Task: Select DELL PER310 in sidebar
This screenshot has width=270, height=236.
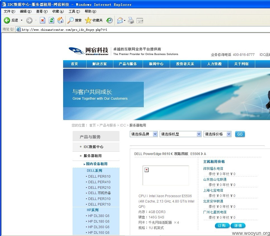Action: click(x=99, y=199)
